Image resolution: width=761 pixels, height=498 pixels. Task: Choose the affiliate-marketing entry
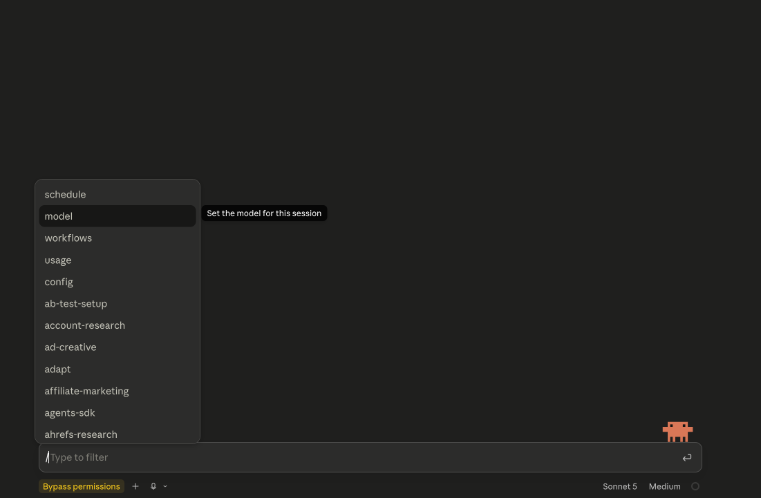tap(118, 391)
